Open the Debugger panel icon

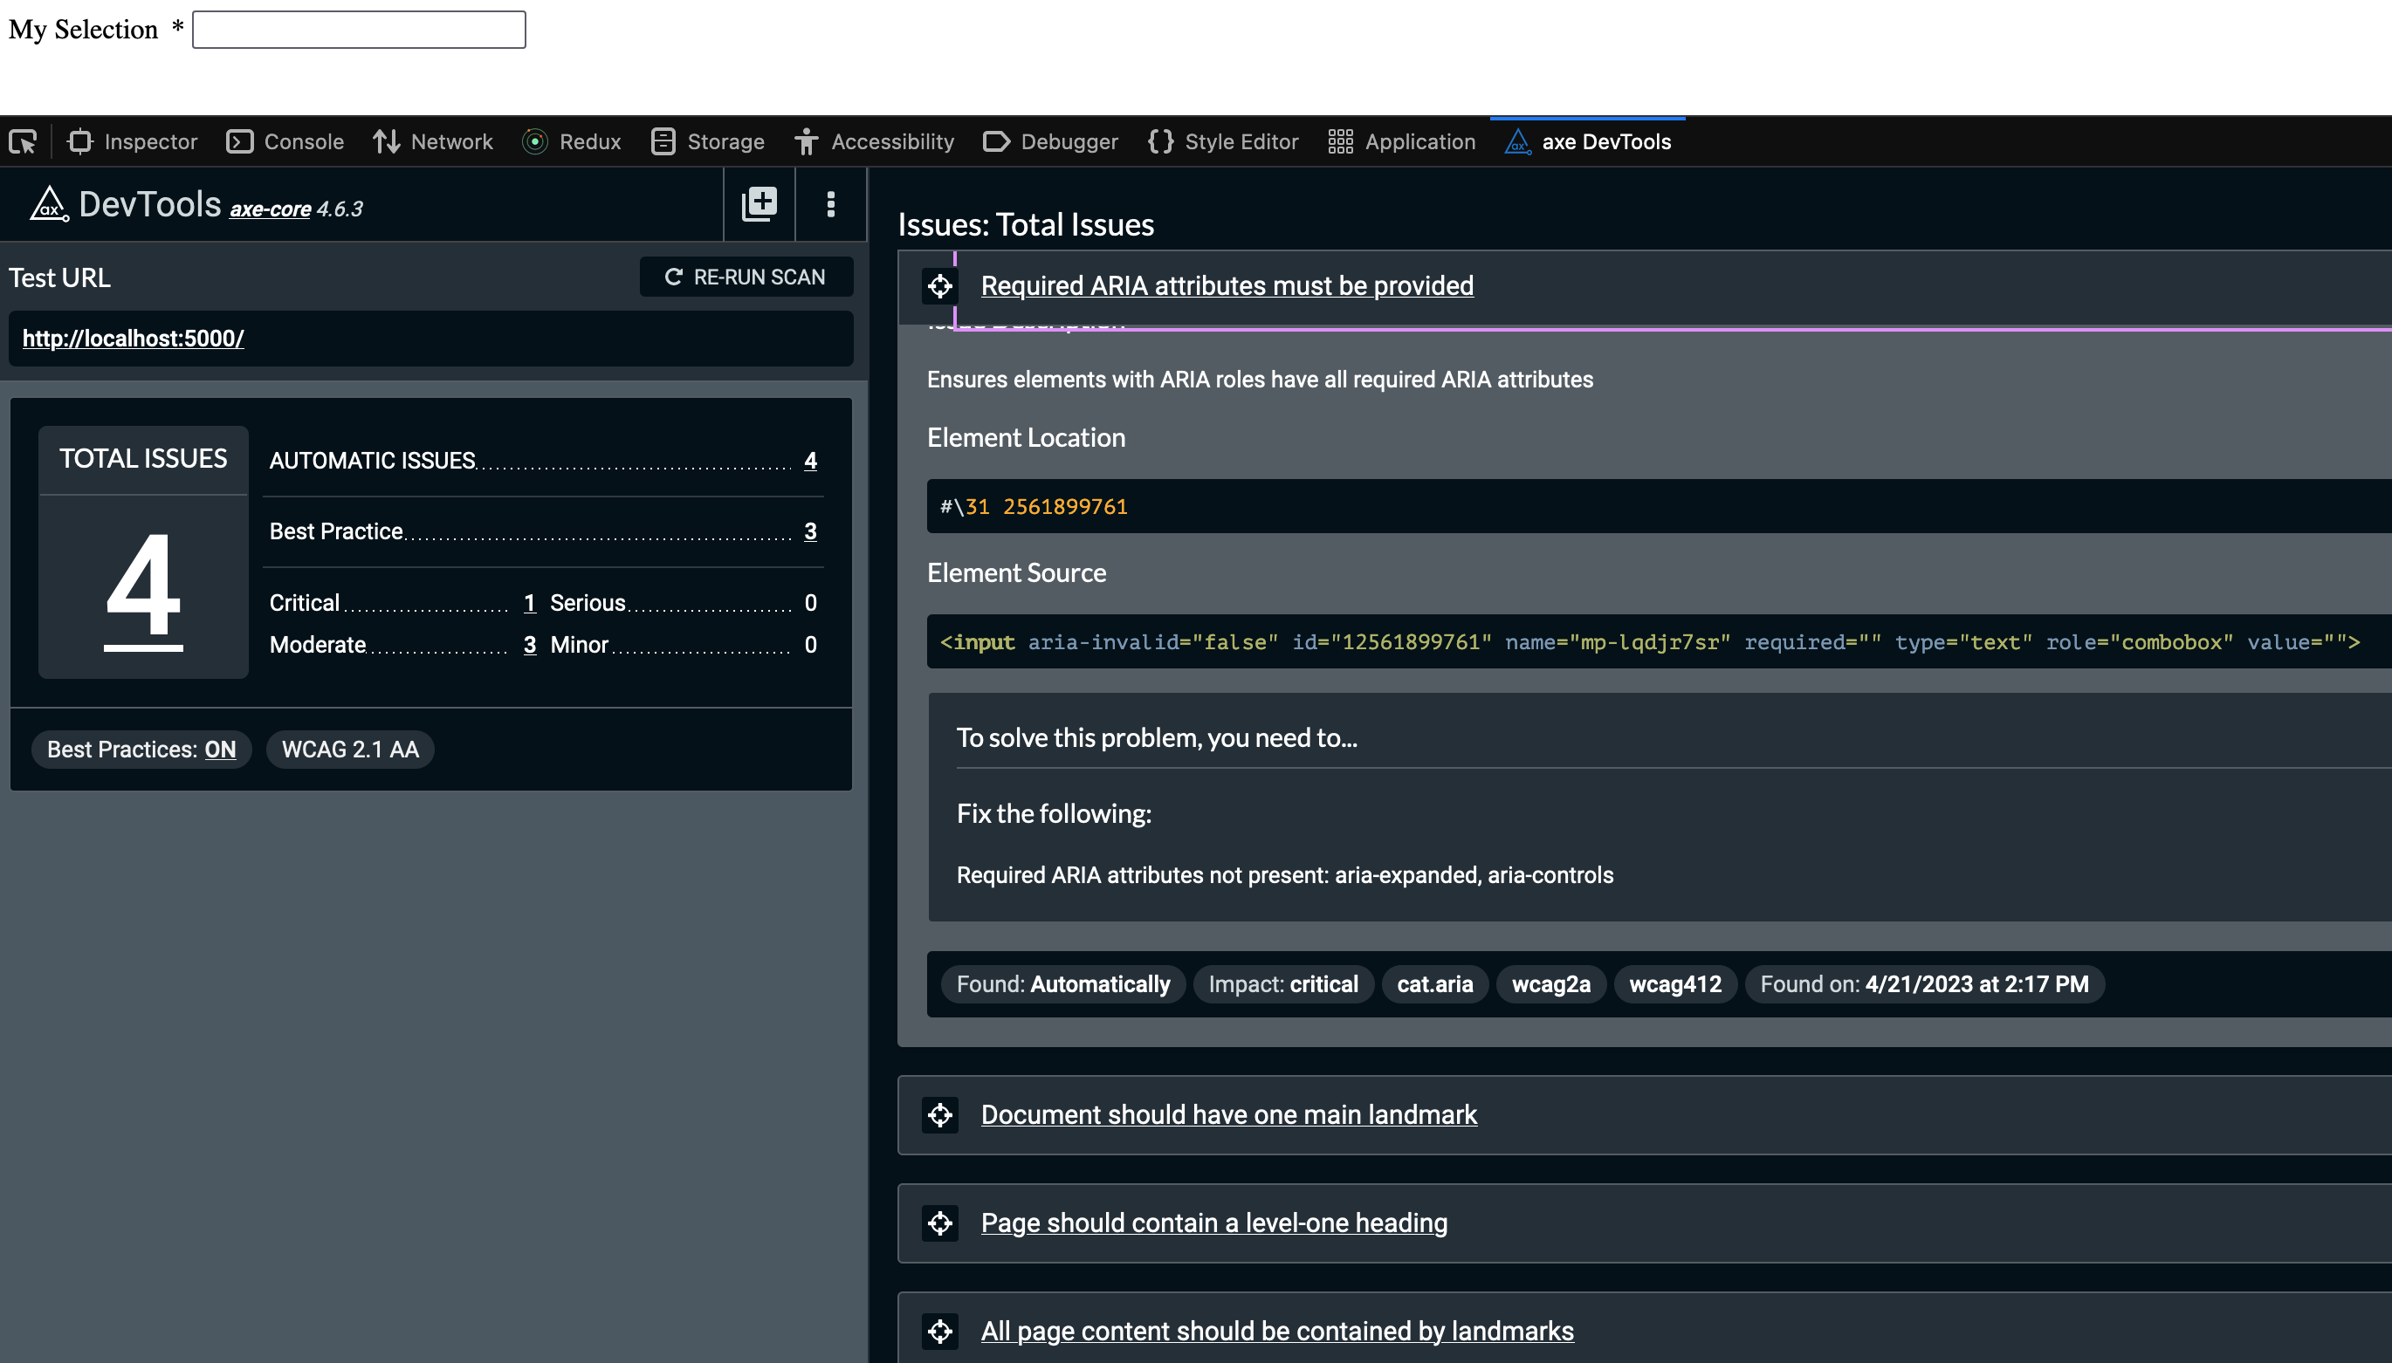995,141
